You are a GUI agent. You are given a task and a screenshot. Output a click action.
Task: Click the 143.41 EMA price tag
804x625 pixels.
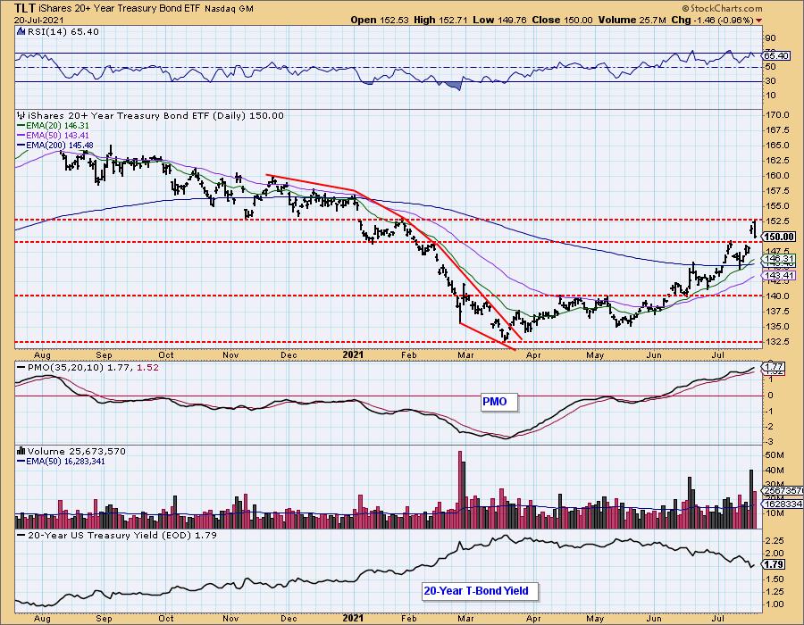click(779, 276)
